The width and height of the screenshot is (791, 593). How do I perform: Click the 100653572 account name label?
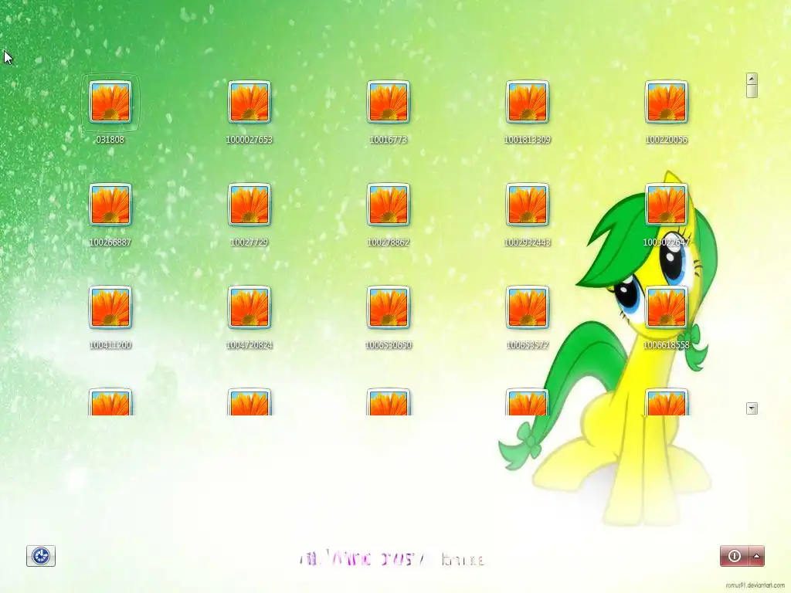coord(527,345)
